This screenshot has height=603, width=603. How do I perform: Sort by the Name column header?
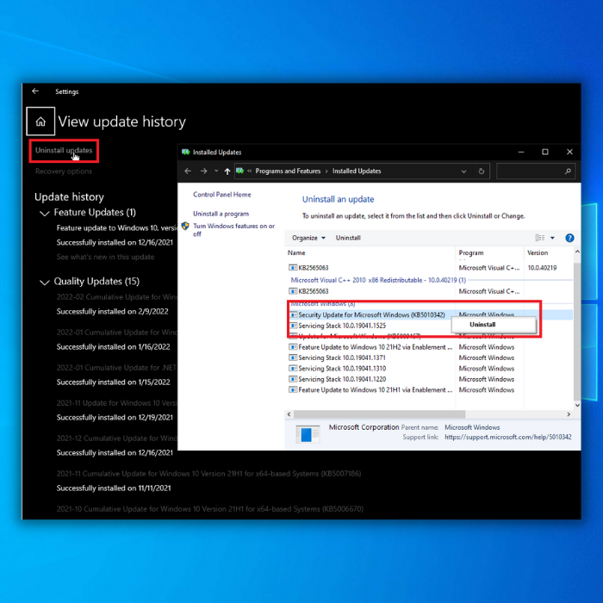point(296,253)
